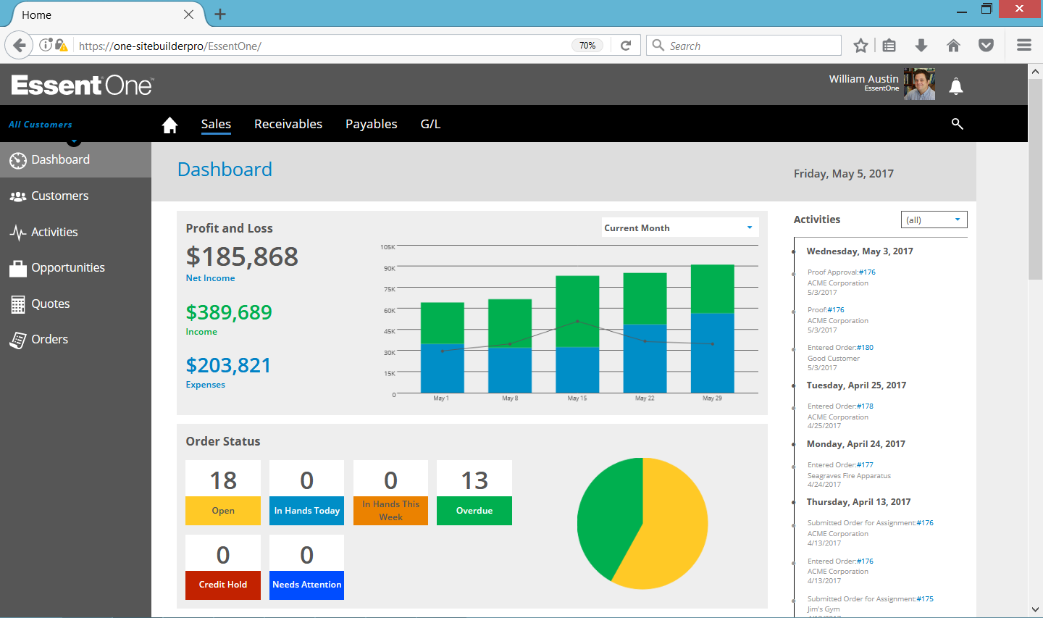Screen dimensions: 1043x618
Task: Open notifications bell icon
Action: click(956, 86)
